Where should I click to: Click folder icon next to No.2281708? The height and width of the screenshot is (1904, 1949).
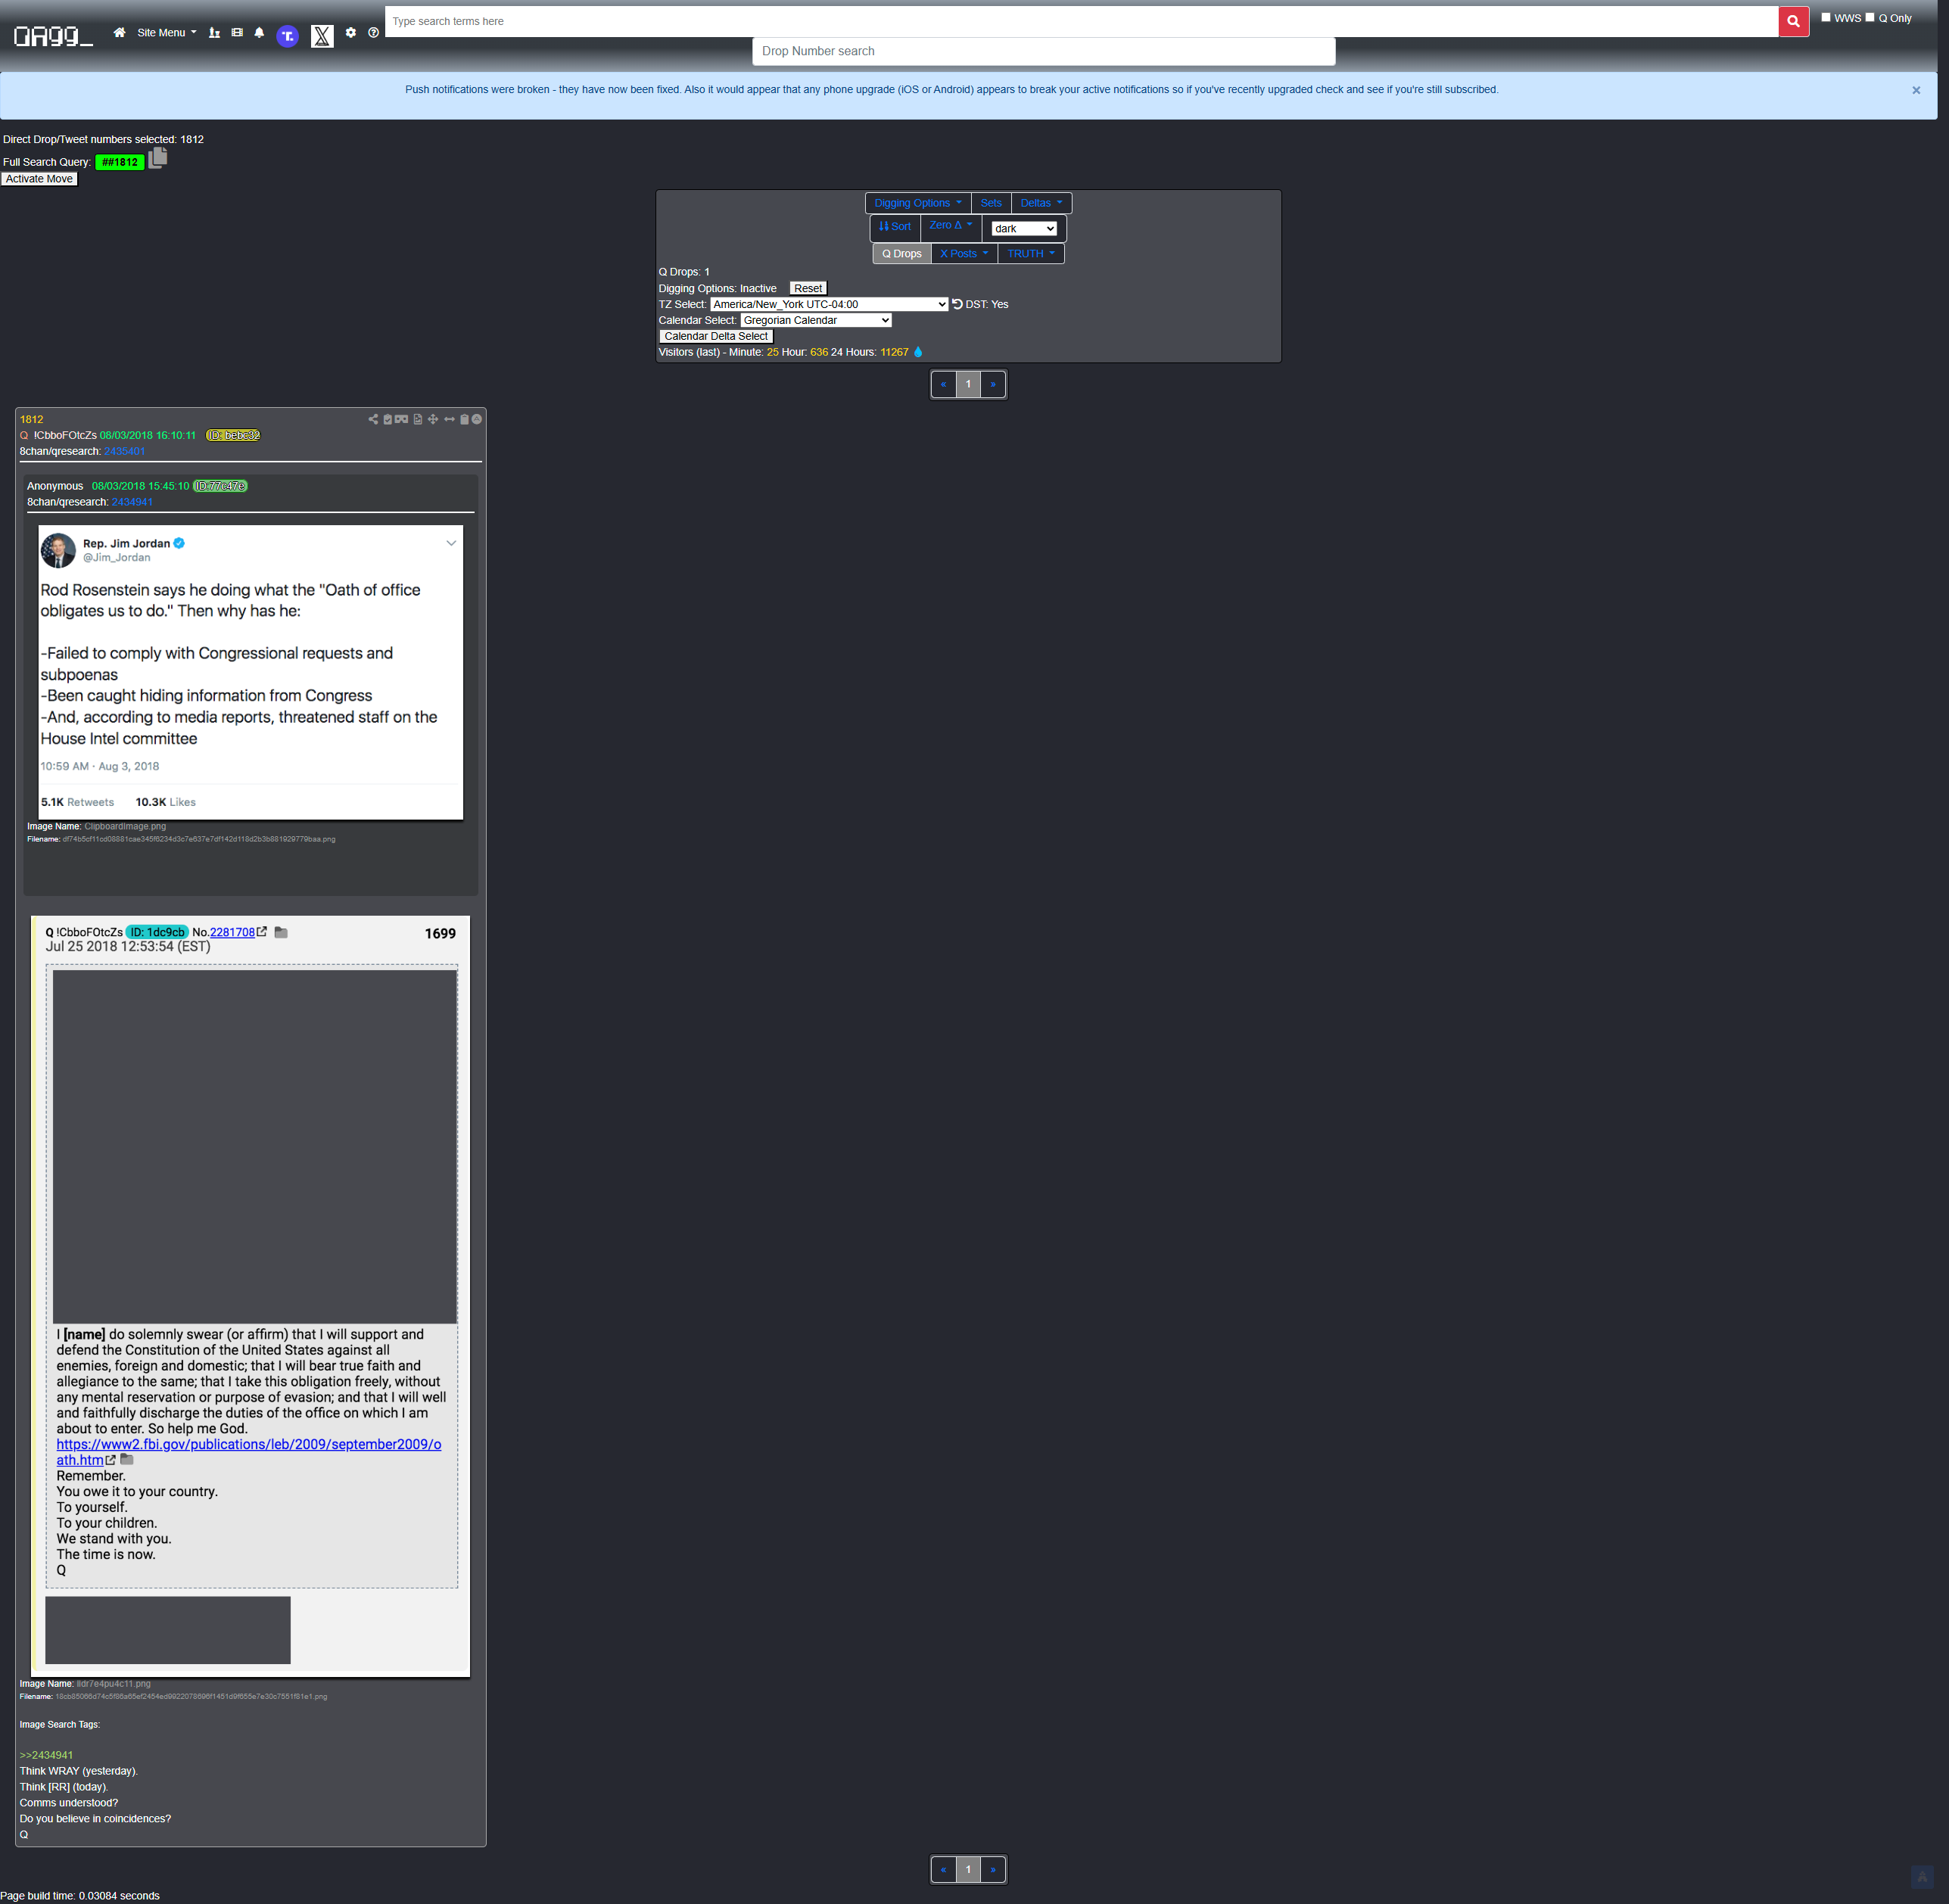point(281,932)
